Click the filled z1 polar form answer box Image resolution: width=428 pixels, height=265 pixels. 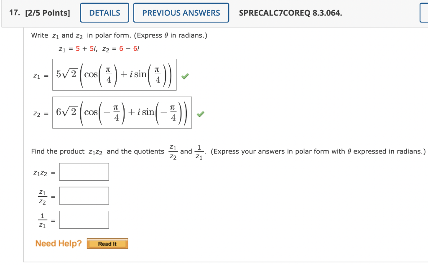114,76
